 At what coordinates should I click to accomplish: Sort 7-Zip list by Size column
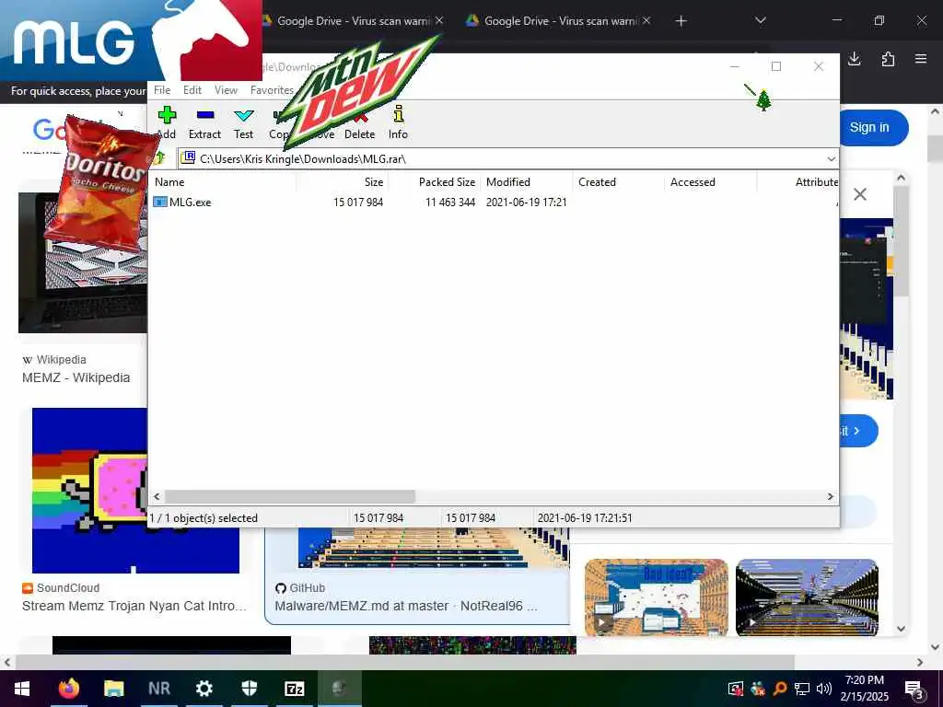pos(342,182)
